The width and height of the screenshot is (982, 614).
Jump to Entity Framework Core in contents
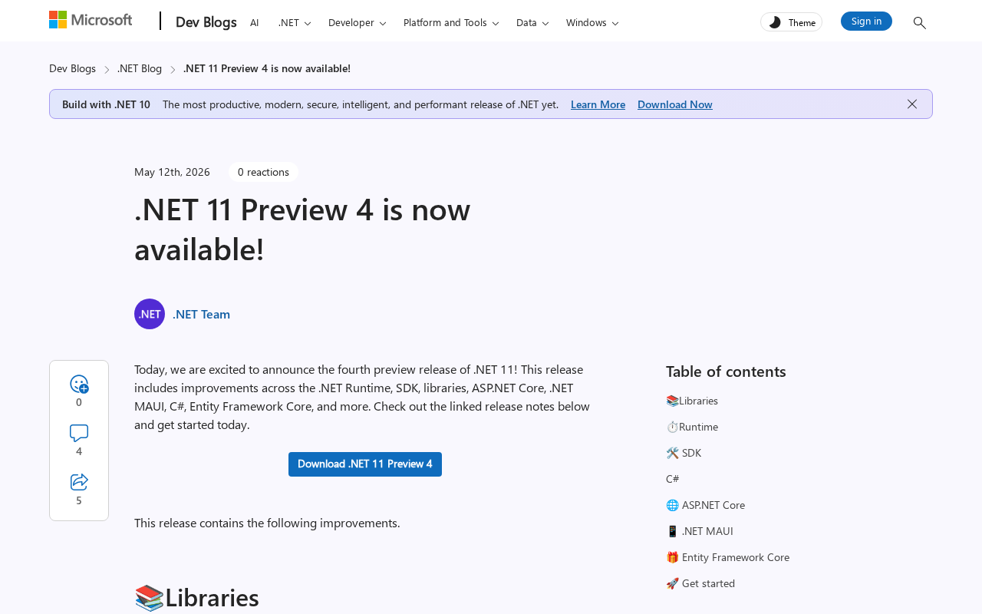point(727,557)
